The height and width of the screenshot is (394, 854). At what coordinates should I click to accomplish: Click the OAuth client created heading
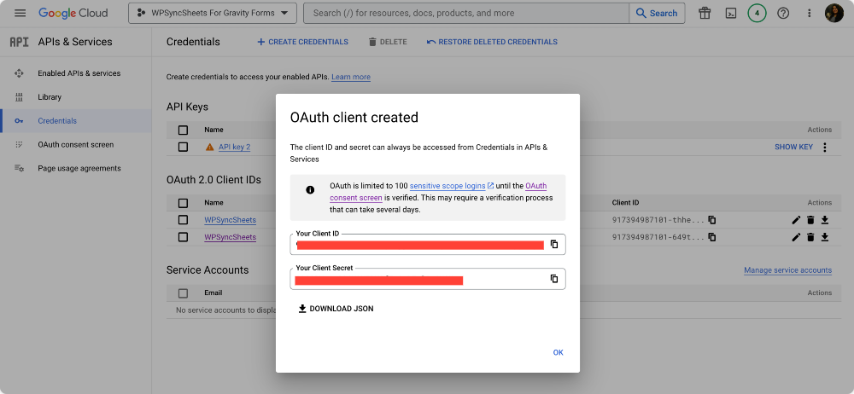[354, 117]
